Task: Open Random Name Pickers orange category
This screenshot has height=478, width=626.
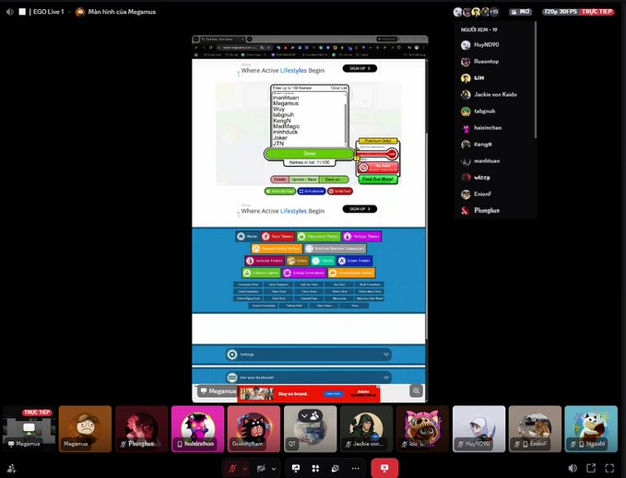Action: tap(277, 249)
